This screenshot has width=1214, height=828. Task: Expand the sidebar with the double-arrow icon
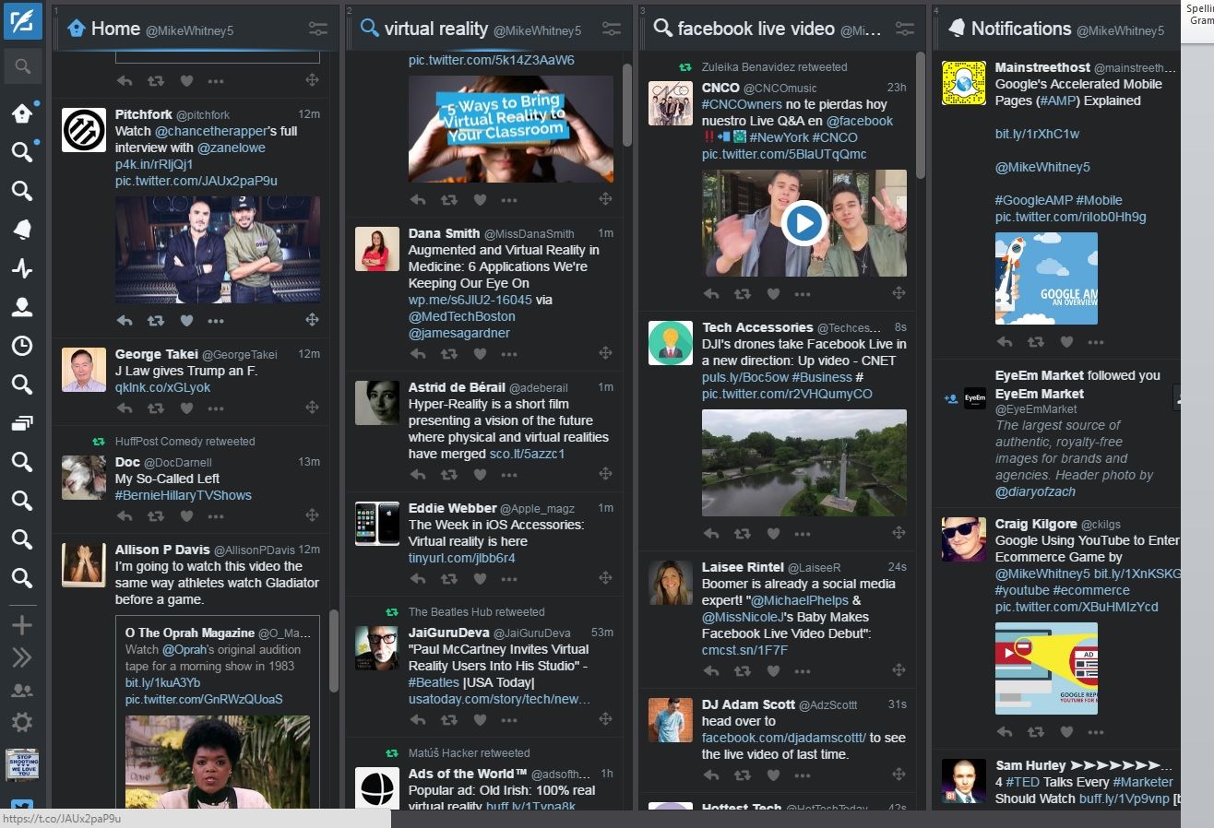point(22,657)
